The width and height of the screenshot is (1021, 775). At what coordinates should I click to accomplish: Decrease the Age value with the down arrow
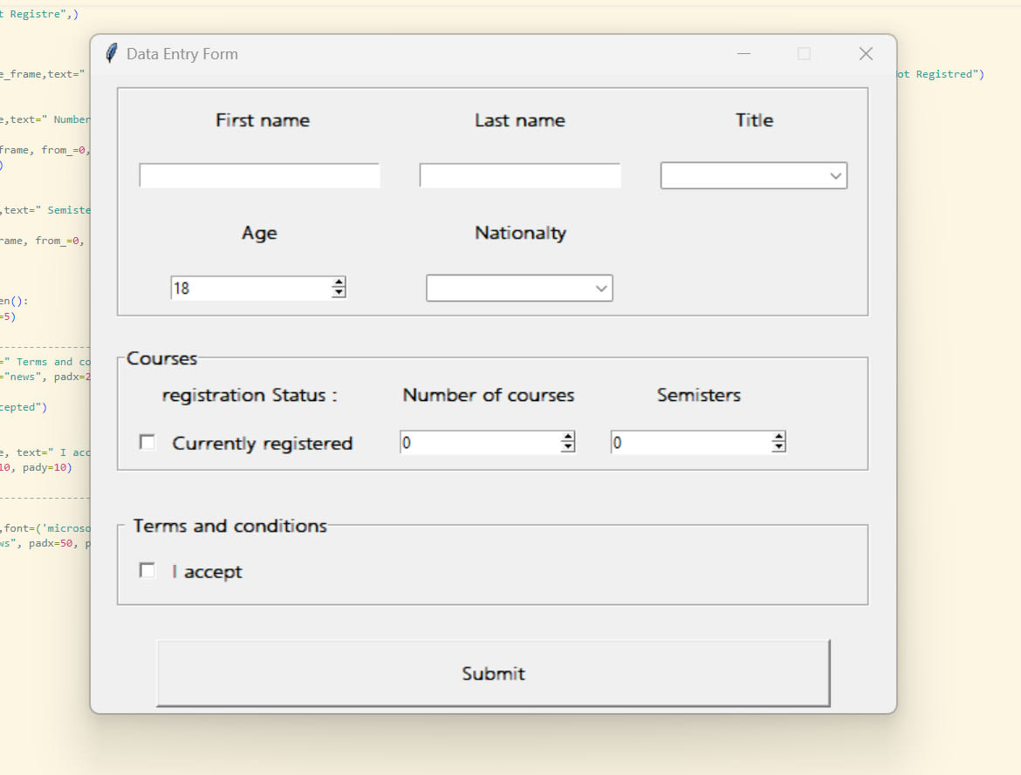tap(337, 292)
